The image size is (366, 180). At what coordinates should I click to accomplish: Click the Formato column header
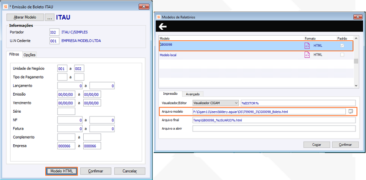click(x=310, y=38)
